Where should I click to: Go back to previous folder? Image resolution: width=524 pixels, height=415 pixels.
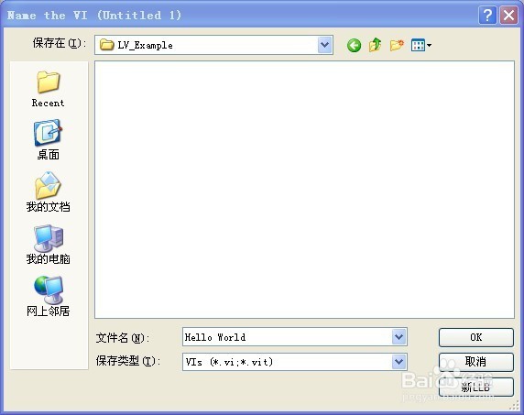click(354, 45)
